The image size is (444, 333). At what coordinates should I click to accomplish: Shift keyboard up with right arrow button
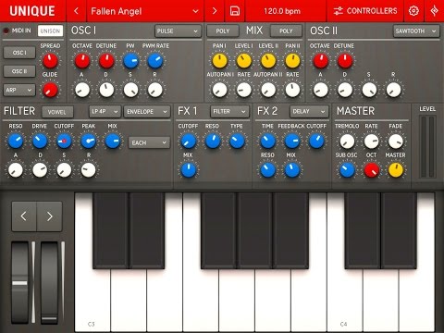click(x=49, y=216)
